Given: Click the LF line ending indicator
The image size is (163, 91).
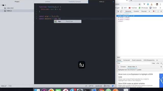Looking at the screenshot, I should coord(86,86).
